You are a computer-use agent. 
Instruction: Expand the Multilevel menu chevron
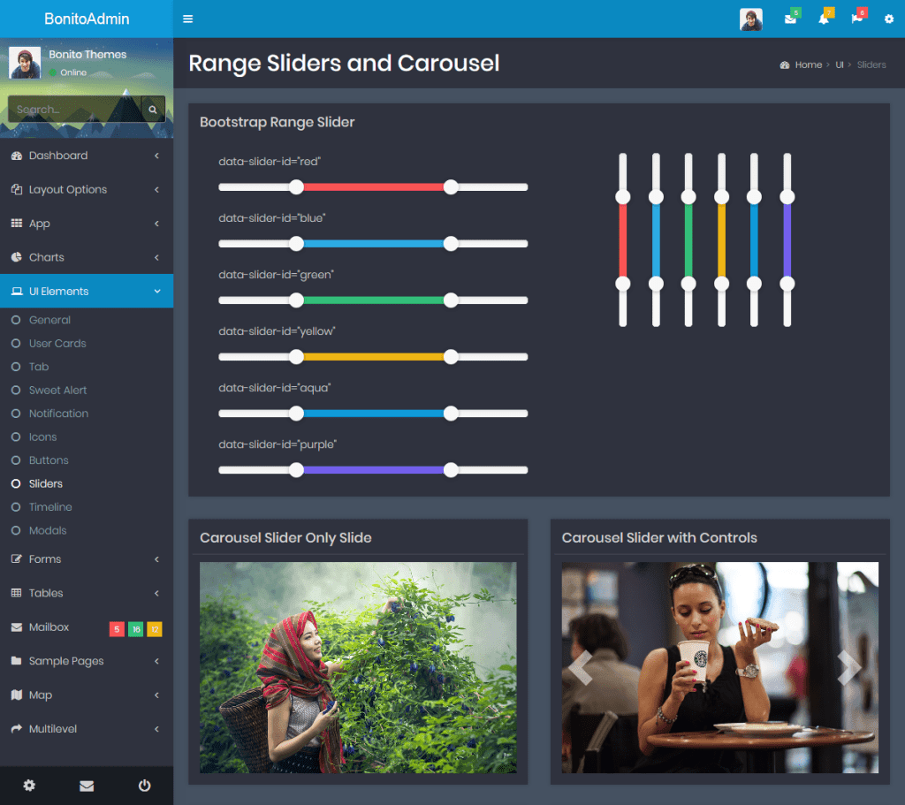156,729
